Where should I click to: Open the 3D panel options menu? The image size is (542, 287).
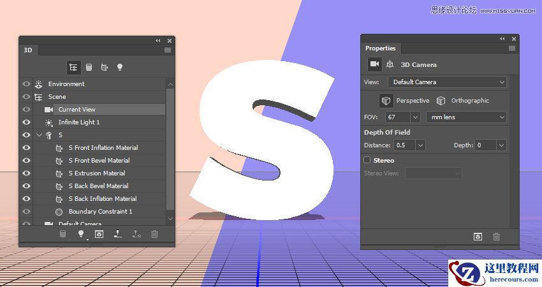tap(168, 50)
